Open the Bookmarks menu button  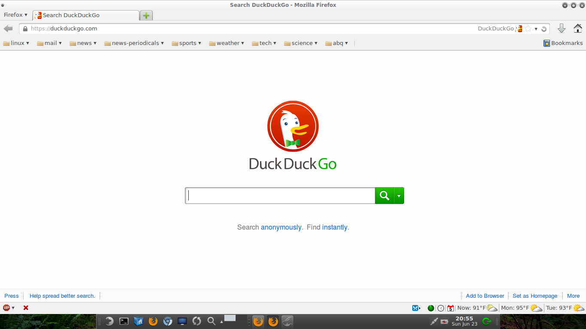coord(563,43)
